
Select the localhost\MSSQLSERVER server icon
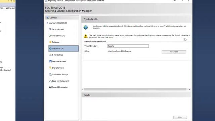pyautogui.click(x=47, y=23)
